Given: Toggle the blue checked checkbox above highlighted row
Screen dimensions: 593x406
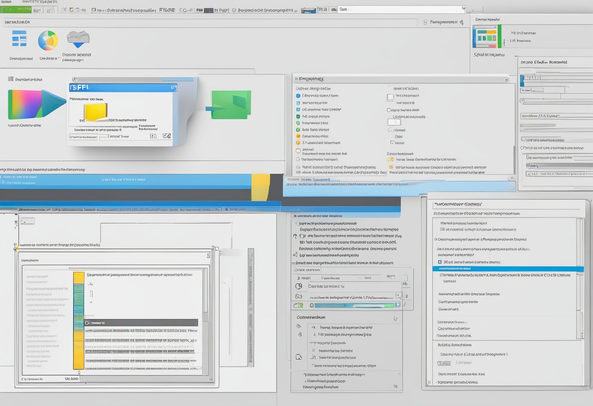Looking at the screenshot, I should [x=435, y=262].
